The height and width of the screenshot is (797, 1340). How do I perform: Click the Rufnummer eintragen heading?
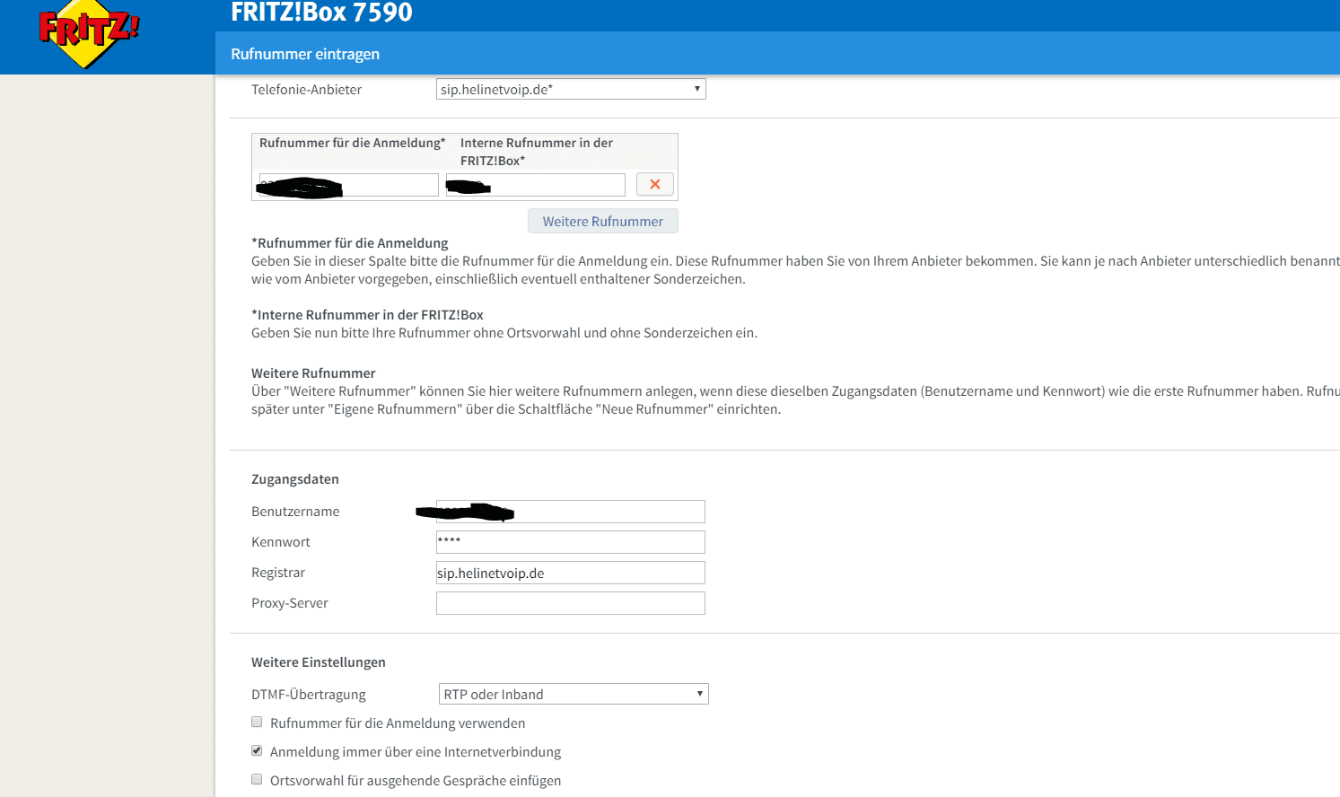pos(305,54)
